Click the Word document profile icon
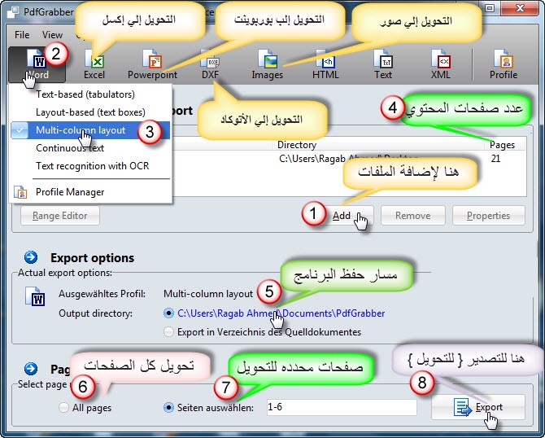545x438 pixels. pos(35,297)
